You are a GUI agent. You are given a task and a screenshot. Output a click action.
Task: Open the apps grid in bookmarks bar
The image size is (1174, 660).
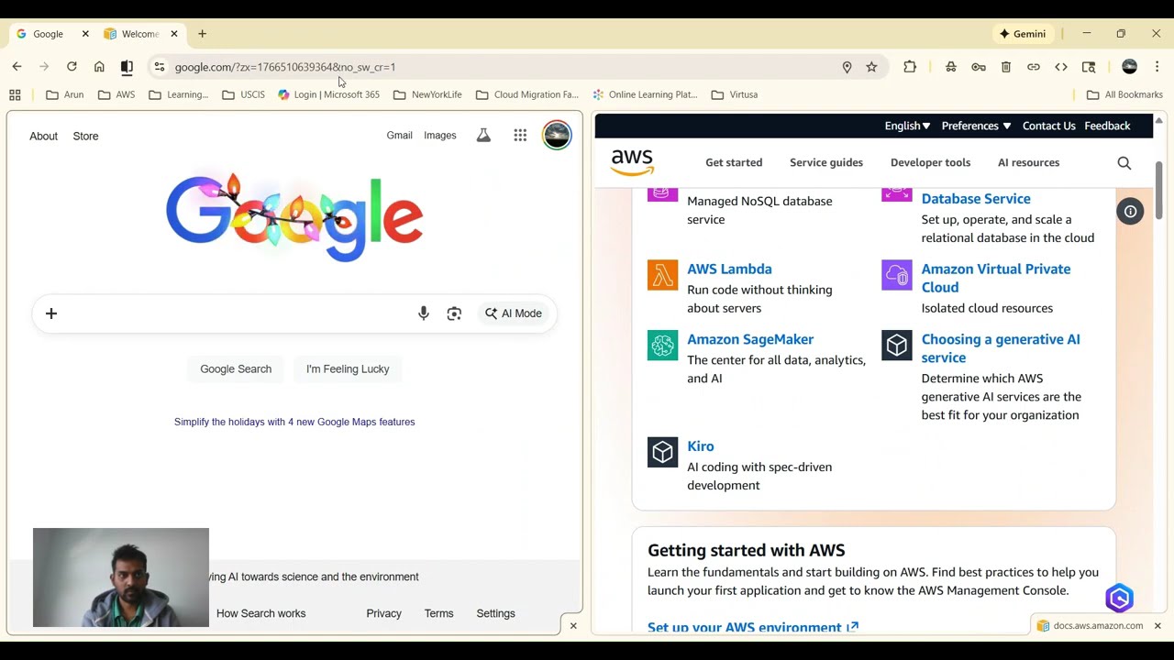(x=15, y=94)
